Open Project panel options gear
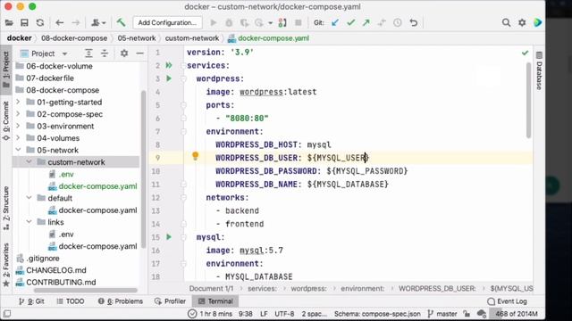The image size is (572, 321). coord(124,53)
